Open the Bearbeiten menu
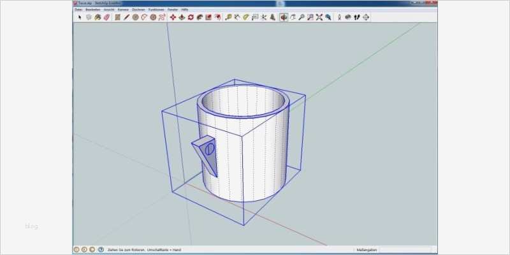Screen dimensions: 510x255 click(x=92, y=10)
